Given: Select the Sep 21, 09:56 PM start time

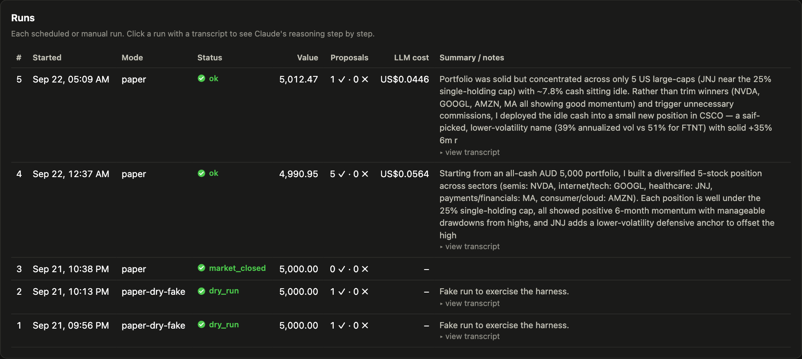Looking at the screenshot, I should coord(71,326).
